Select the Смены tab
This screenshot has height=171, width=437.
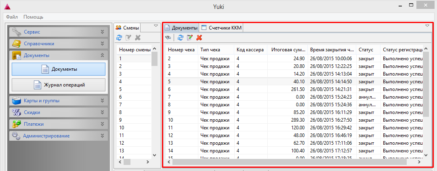coord(127,27)
